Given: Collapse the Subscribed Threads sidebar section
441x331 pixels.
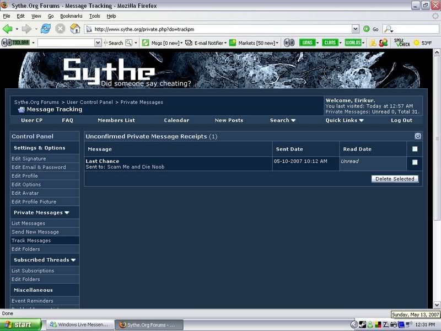Looking at the screenshot, I should pos(73,260).
